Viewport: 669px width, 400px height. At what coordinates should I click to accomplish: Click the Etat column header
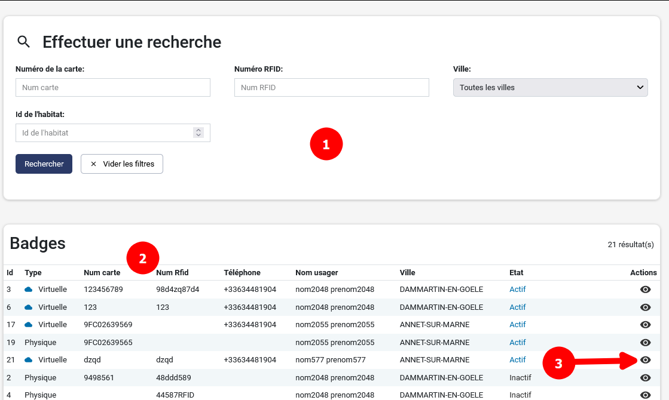click(516, 273)
